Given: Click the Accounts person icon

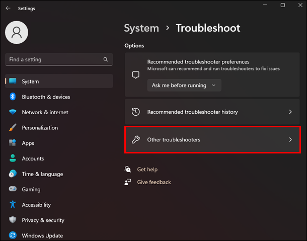Looking at the screenshot, I should [13, 158].
